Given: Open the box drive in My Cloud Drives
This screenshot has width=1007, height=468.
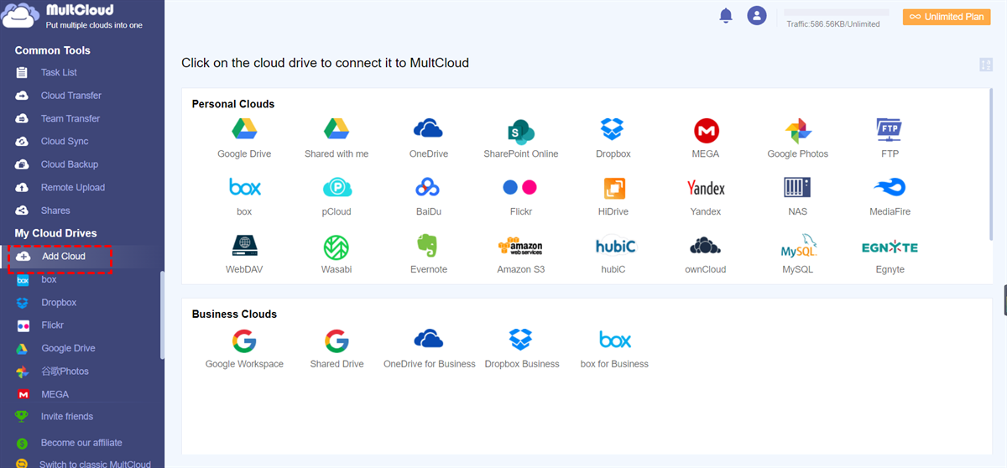Looking at the screenshot, I should point(49,280).
